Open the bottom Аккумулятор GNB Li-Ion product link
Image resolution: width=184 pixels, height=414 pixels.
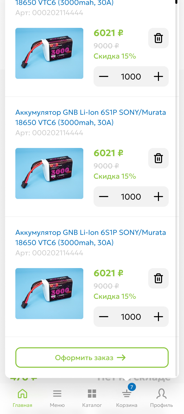(90, 237)
